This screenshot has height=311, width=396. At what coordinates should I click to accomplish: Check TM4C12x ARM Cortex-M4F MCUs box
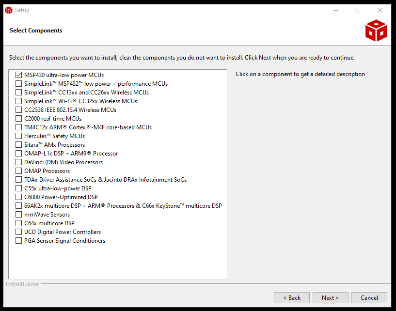point(19,127)
